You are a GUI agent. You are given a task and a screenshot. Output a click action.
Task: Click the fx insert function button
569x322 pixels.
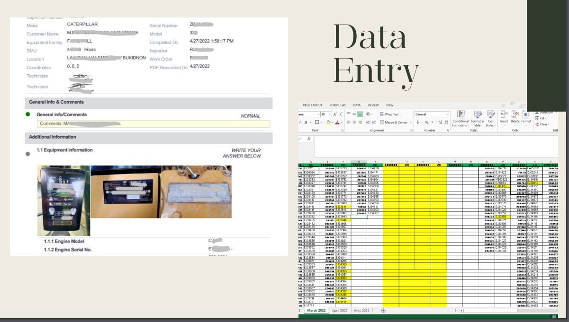point(309,139)
